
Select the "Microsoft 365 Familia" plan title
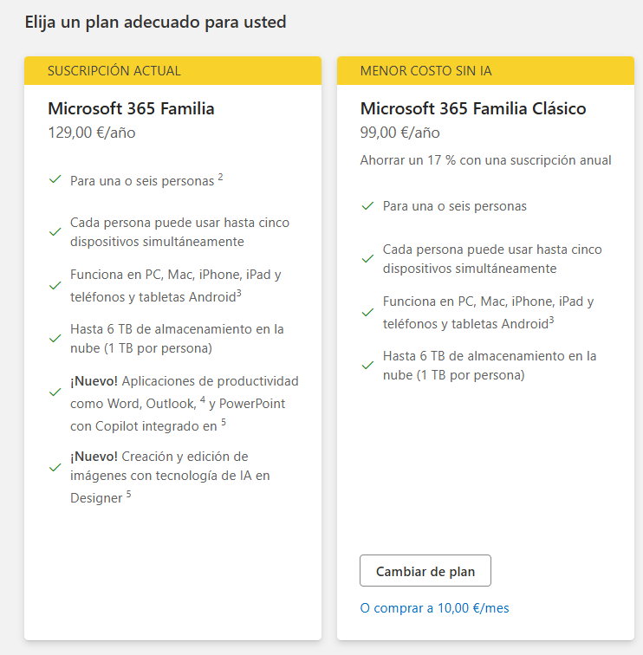(x=131, y=109)
